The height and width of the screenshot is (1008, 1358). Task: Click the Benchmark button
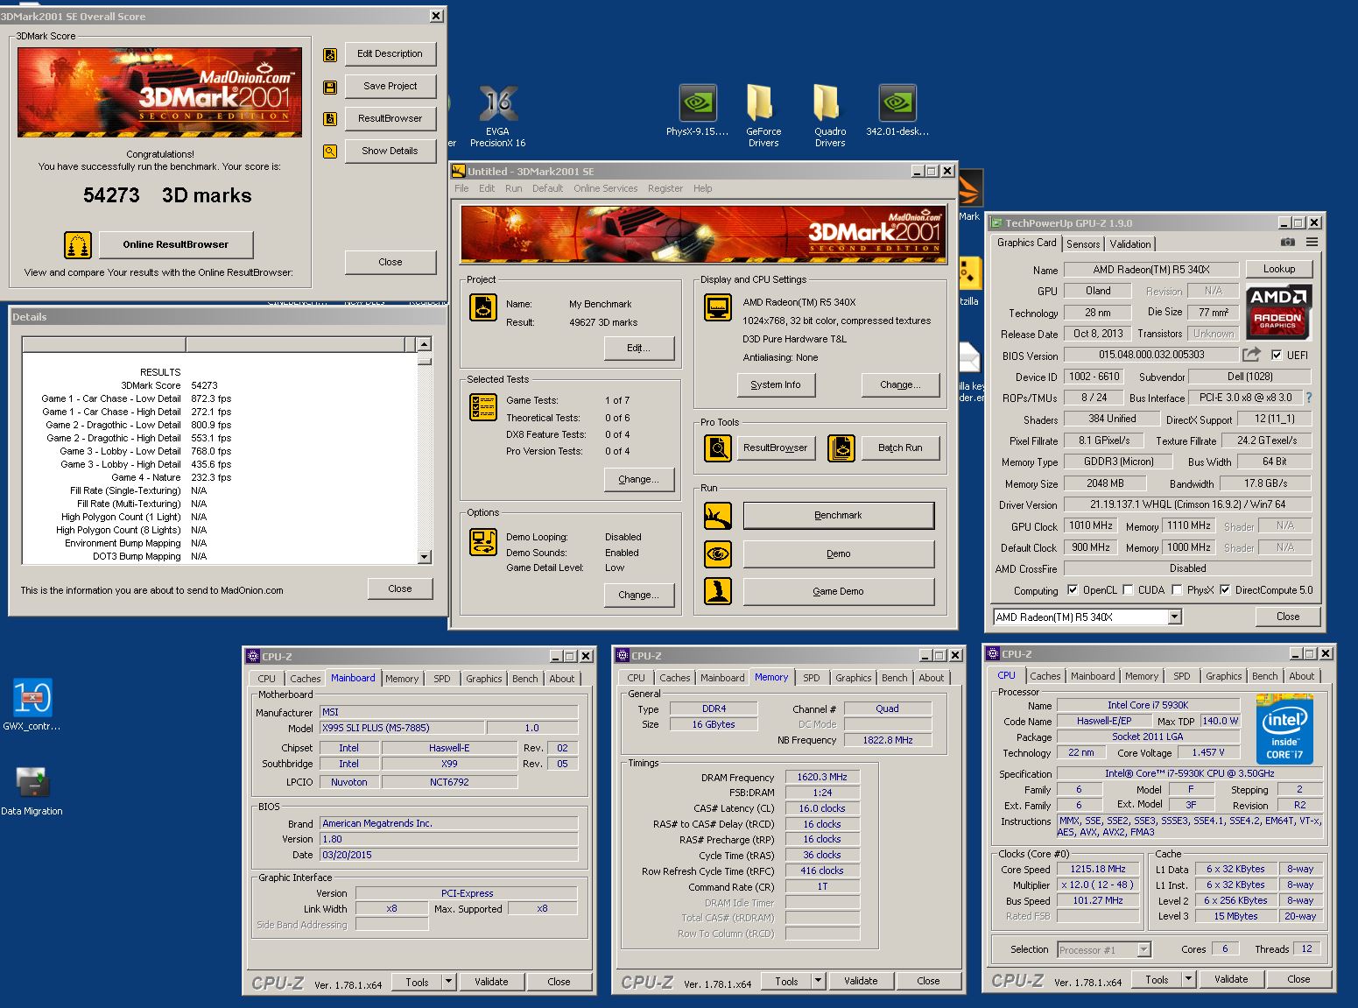(x=839, y=516)
